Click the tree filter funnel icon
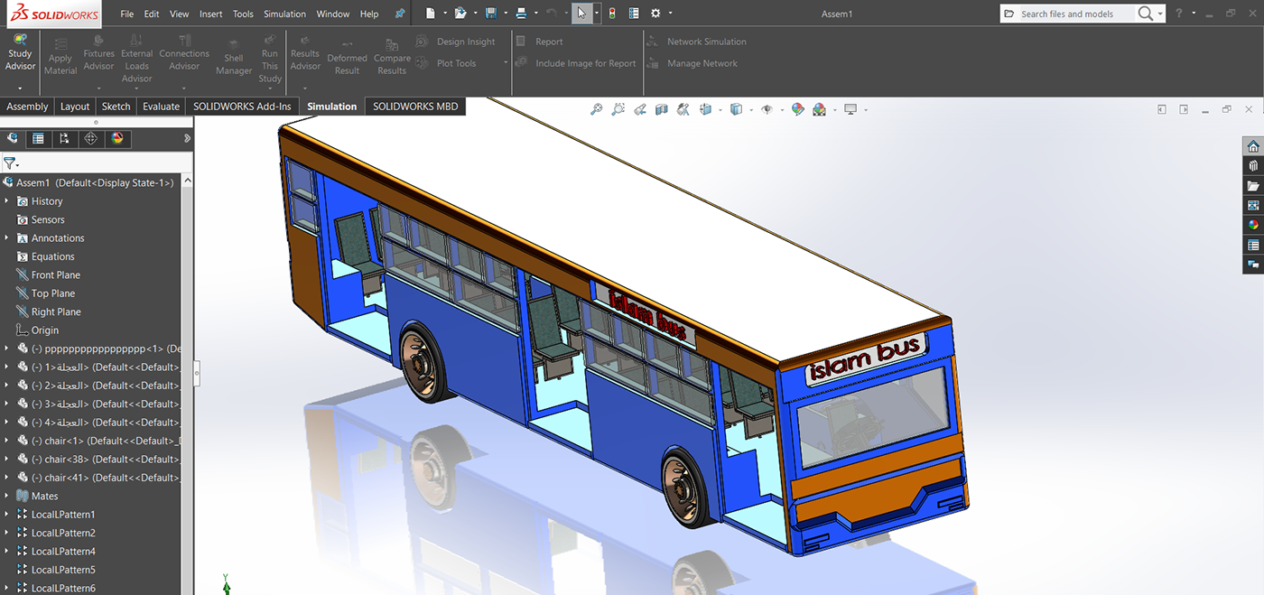The width and height of the screenshot is (1264, 595). pos(9,163)
